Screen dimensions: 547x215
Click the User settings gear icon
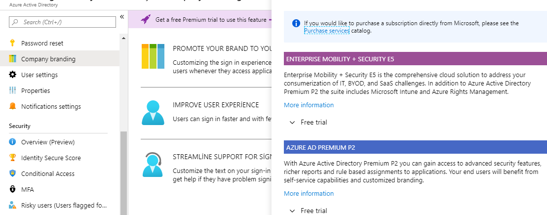[12, 75]
